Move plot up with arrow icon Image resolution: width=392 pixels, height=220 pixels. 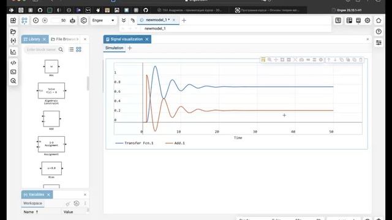(329, 60)
